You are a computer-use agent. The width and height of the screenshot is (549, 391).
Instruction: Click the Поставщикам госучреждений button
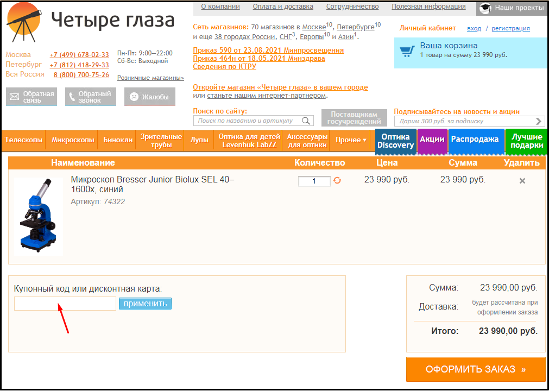(355, 118)
